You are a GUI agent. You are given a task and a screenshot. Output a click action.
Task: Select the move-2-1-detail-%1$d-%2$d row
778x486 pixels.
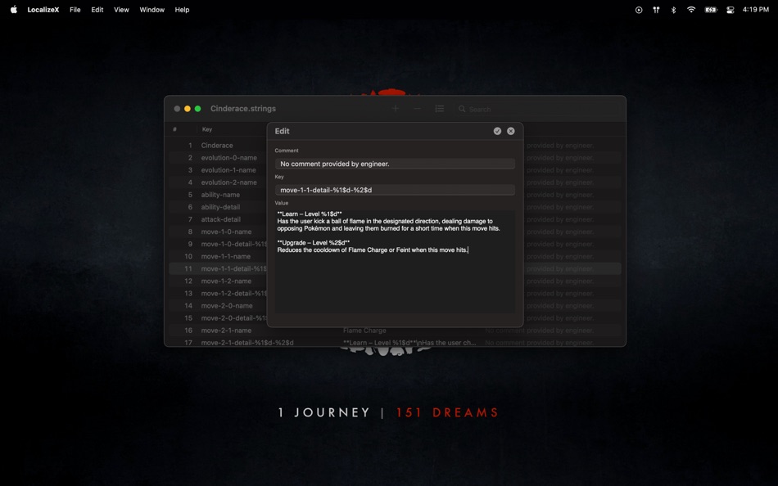(395, 342)
